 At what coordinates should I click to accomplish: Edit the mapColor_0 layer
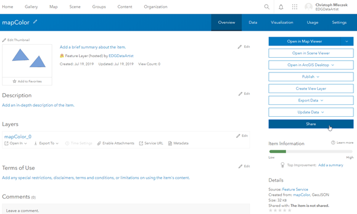click(x=242, y=136)
